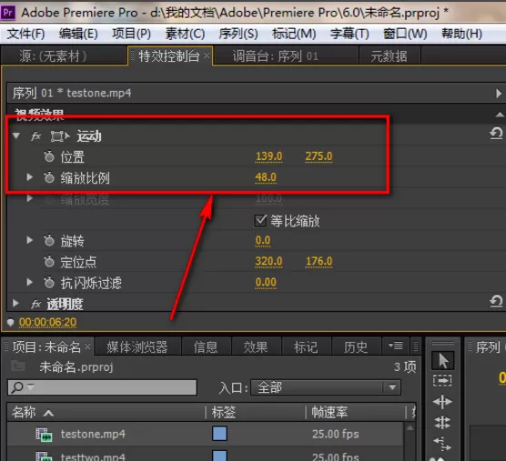506x461 pixels.
Task: Click the 缩放比例 value 48.0
Action: [266, 177]
